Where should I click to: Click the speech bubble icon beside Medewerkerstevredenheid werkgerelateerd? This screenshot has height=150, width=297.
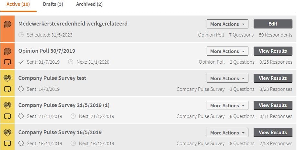[x=7, y=24]
